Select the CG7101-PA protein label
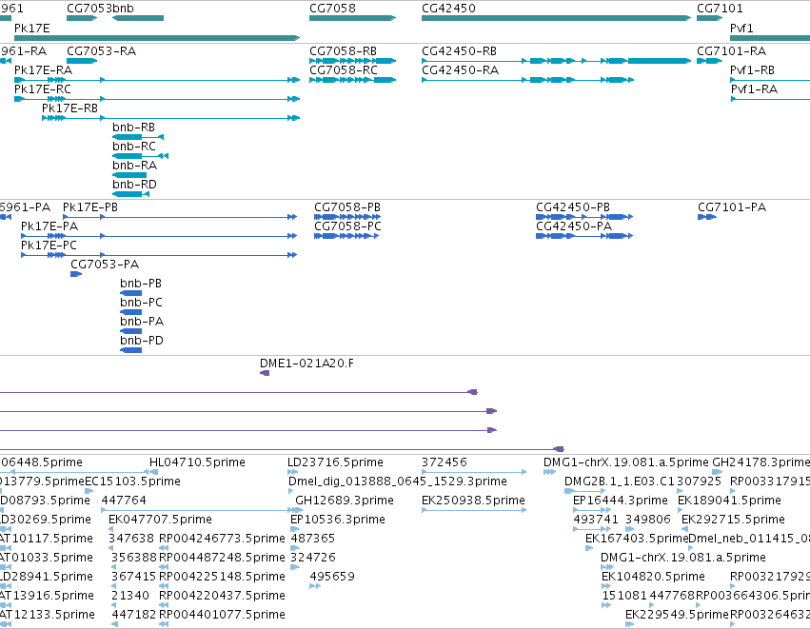This screenshot has width=810, height=629. point(732,207)
